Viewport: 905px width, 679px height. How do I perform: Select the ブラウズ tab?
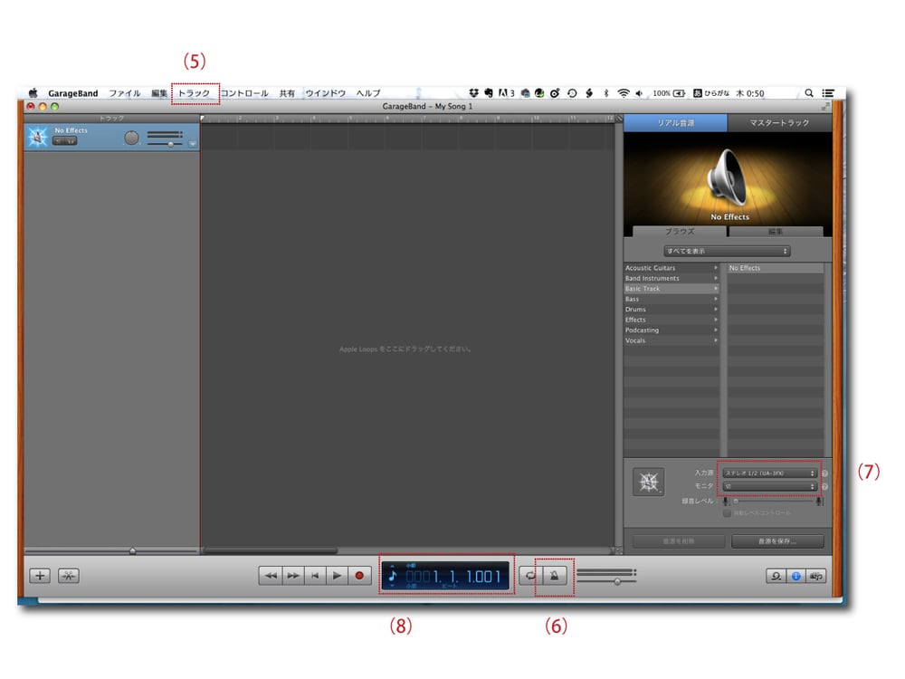click(680, 231)
